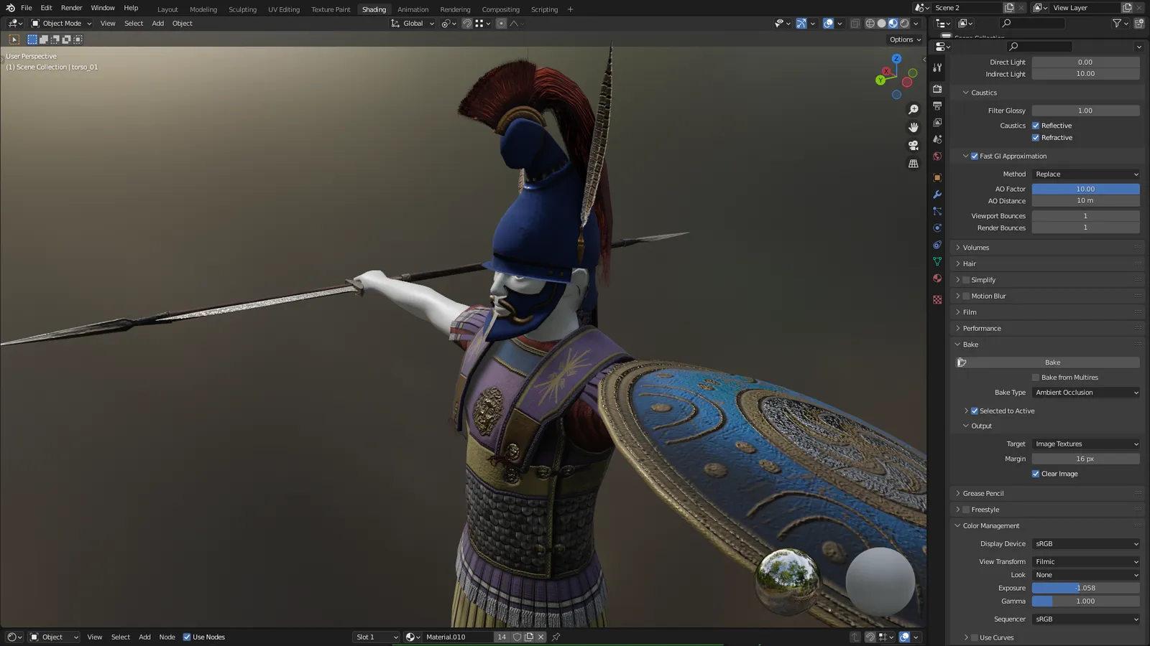Enable the Freestyle checkbox
1150x646 pixels.
point(966,510)
